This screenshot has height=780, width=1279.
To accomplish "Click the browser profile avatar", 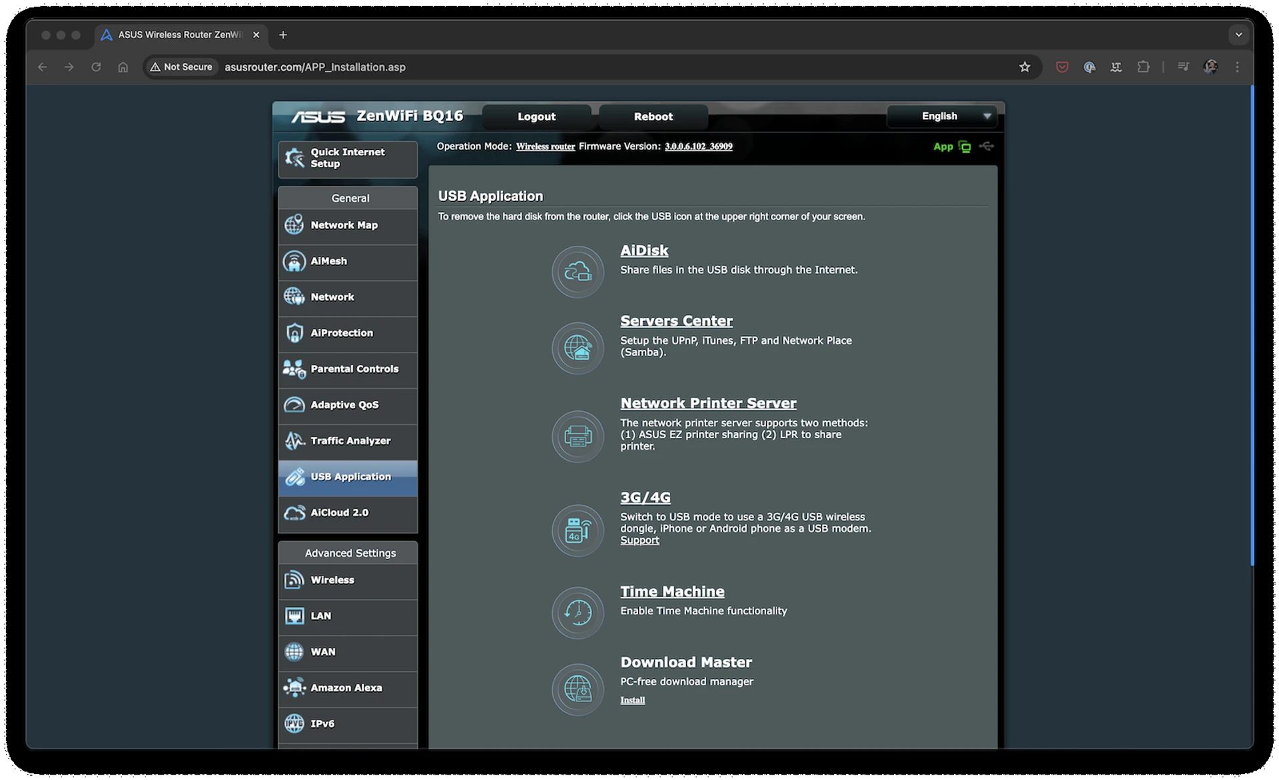I will [x=1210, y=67].
